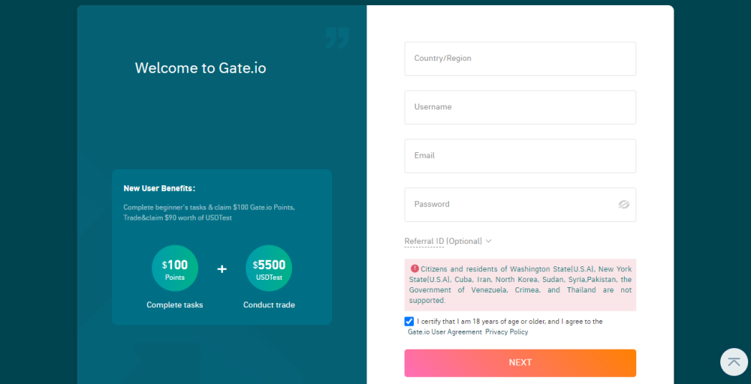
Task: Click the chevron beside Referral ID
Action: (x=488, y=241)
